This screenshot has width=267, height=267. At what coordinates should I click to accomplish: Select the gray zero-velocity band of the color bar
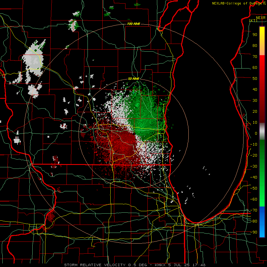coord(262,131)
